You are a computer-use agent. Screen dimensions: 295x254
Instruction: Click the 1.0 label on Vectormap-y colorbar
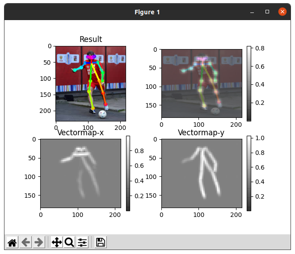tap(260, 138)
